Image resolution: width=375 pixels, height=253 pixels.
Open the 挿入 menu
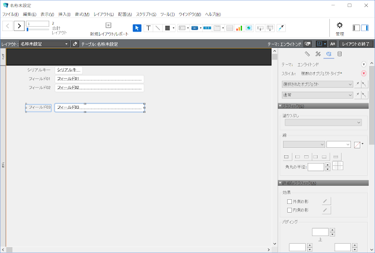pos(64,14)
